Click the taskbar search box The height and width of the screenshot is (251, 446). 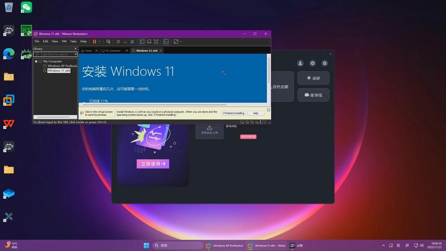click(x=178, y=245)
